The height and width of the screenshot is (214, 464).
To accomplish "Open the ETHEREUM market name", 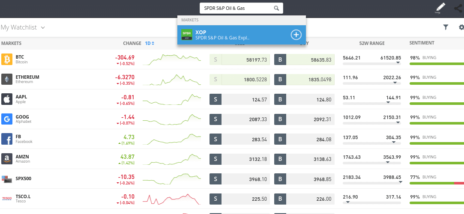I will pos(27,79).
